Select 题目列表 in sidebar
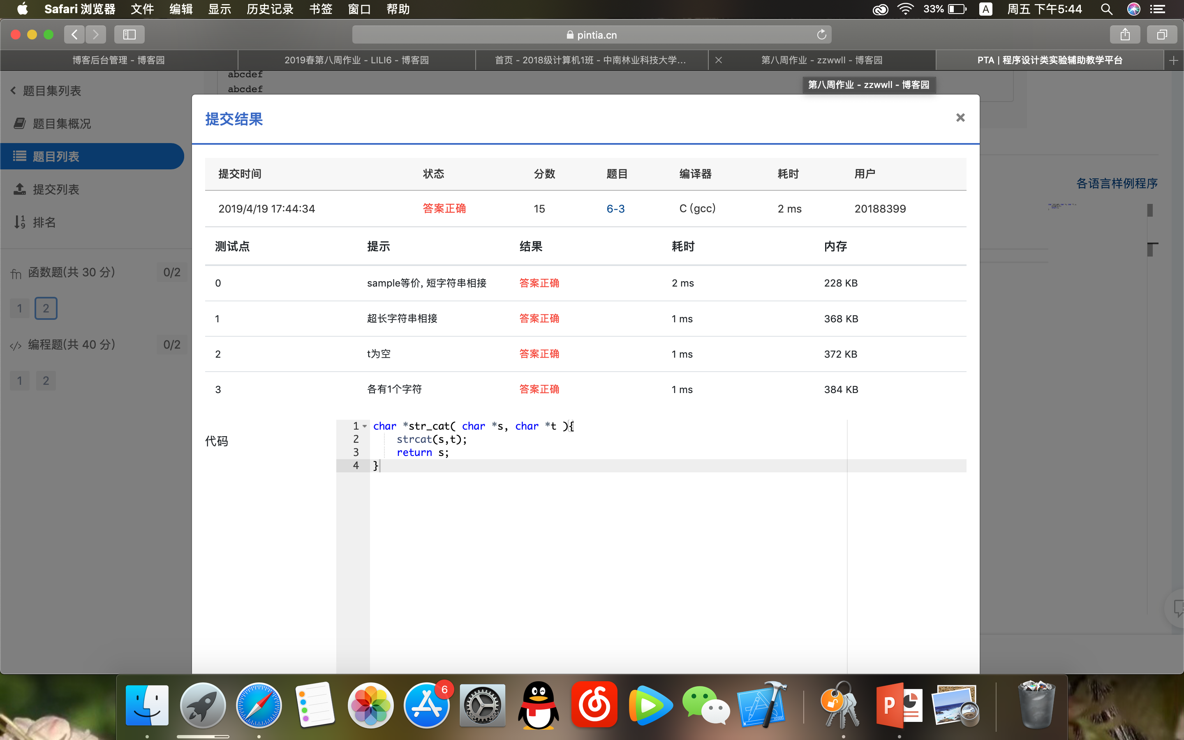Image resolution: width=1184 pixels, height=740 pixels. (92, 157)
